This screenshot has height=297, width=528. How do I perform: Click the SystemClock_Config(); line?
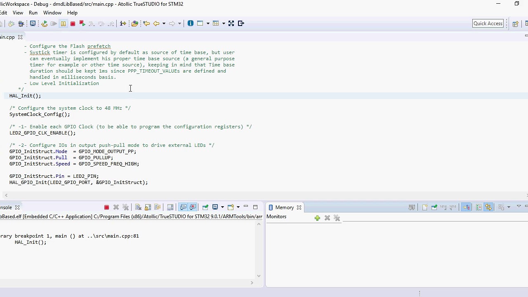(x=40, y=114)
